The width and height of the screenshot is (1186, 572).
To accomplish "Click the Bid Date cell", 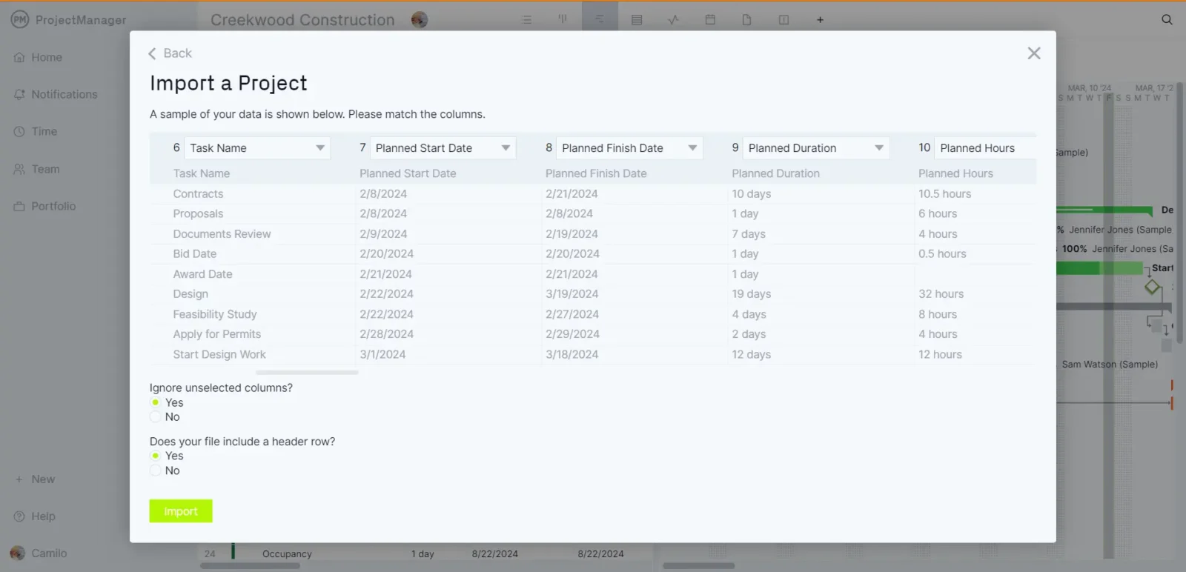I will [x=195, y=253].
